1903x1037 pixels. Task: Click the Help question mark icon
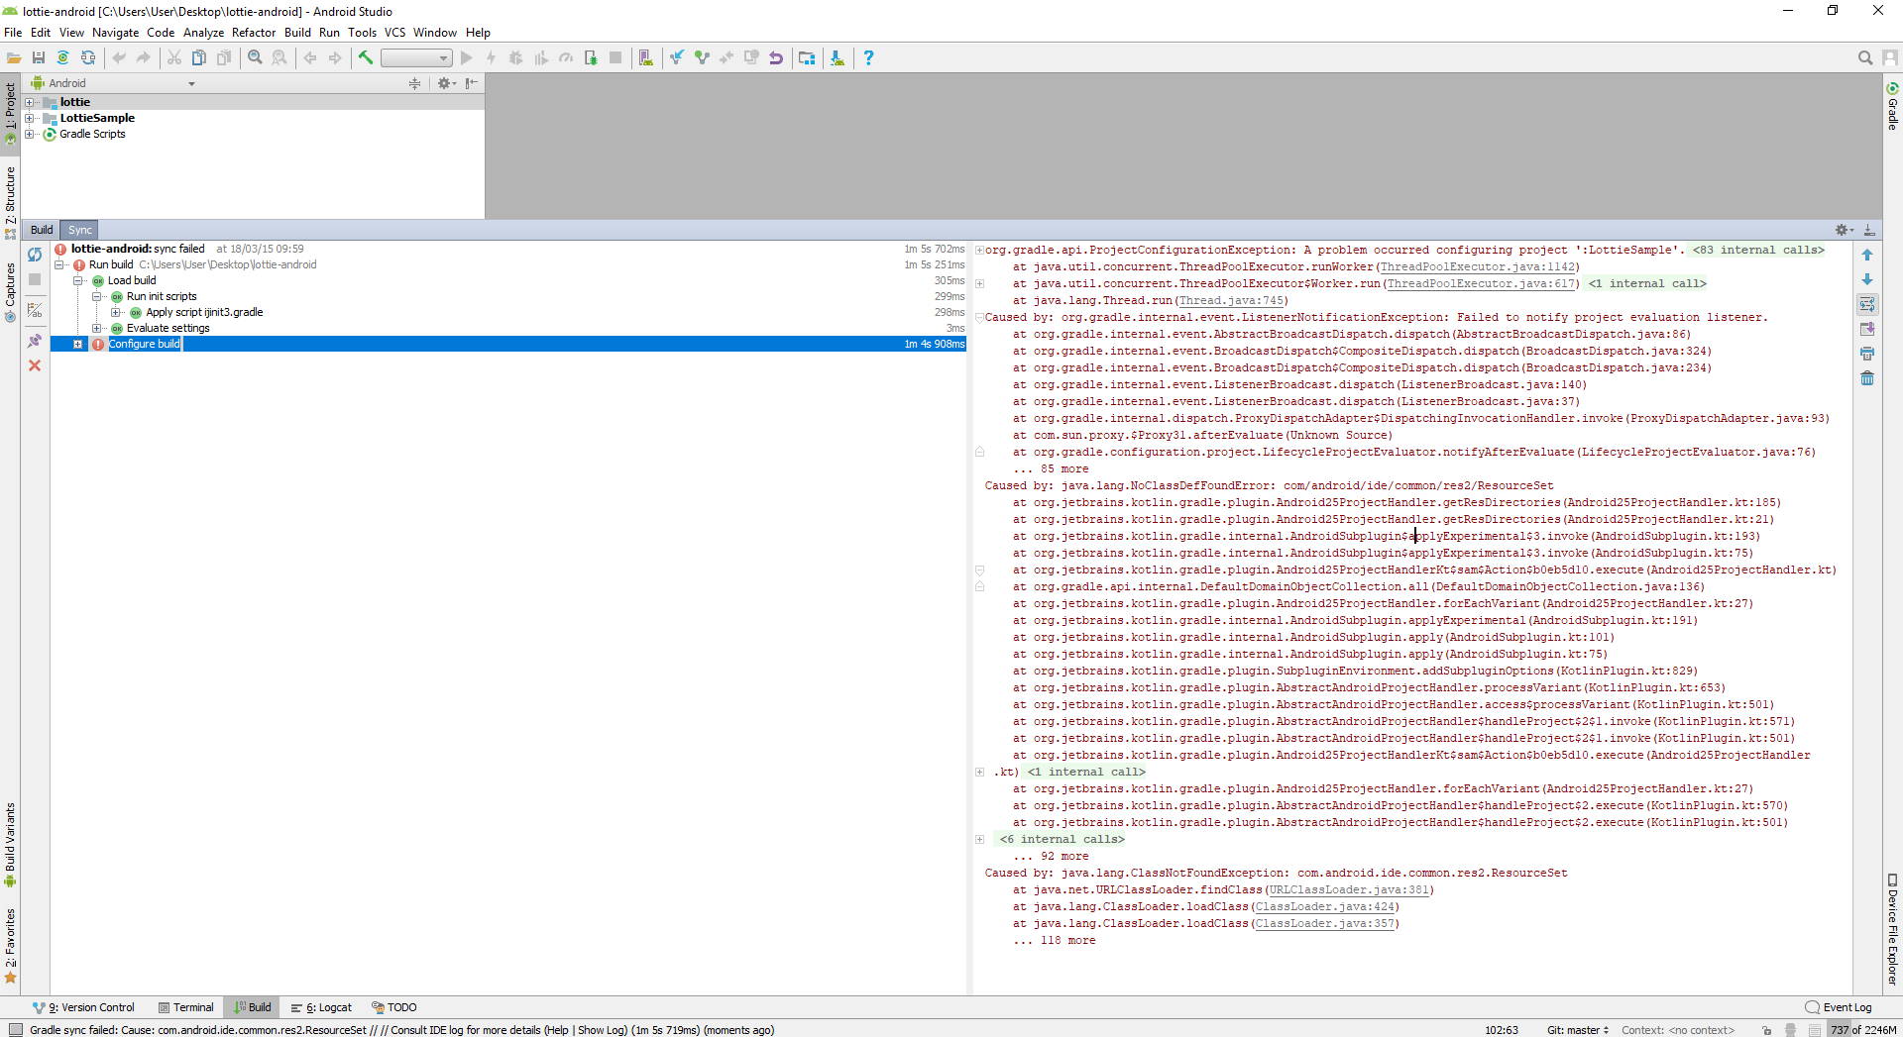pos(868,58)
